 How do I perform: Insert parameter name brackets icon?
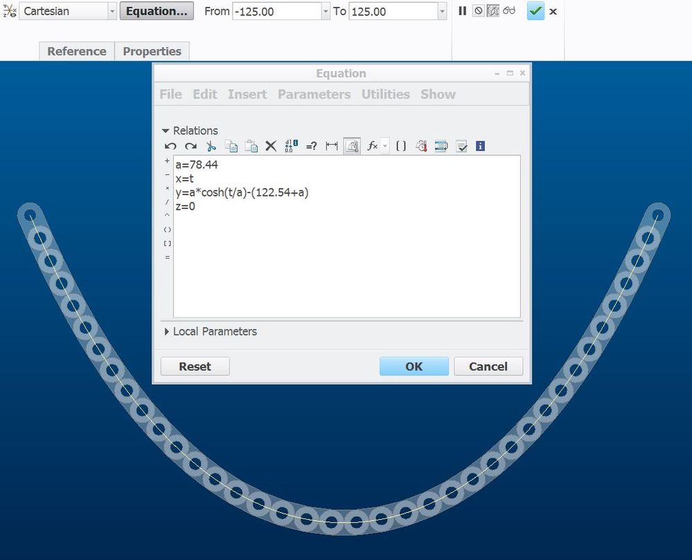tap(401, 146)
